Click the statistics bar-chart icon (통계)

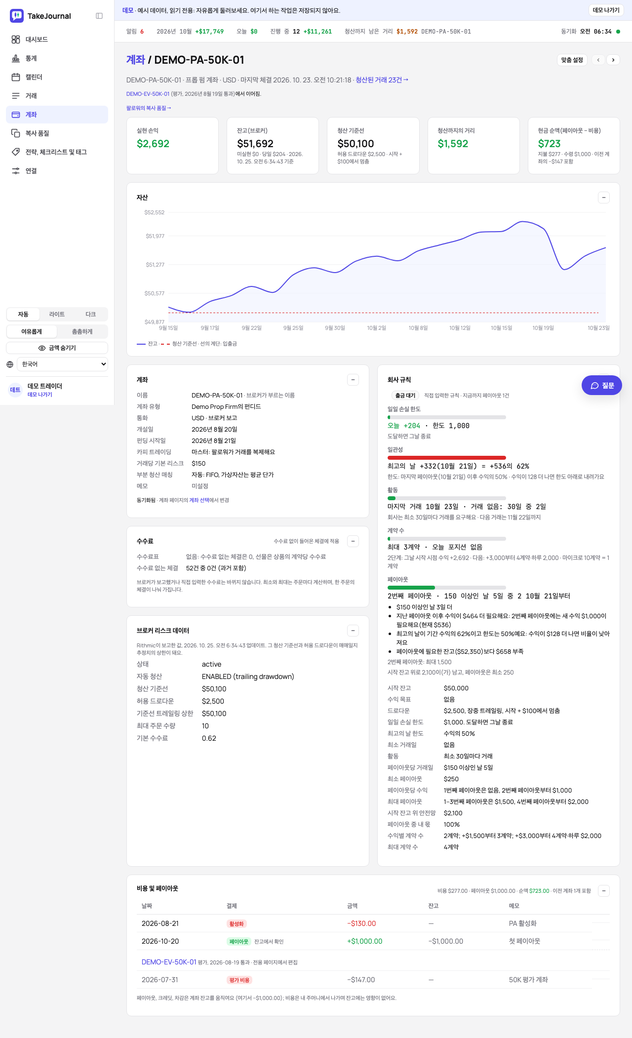[16, 58]
